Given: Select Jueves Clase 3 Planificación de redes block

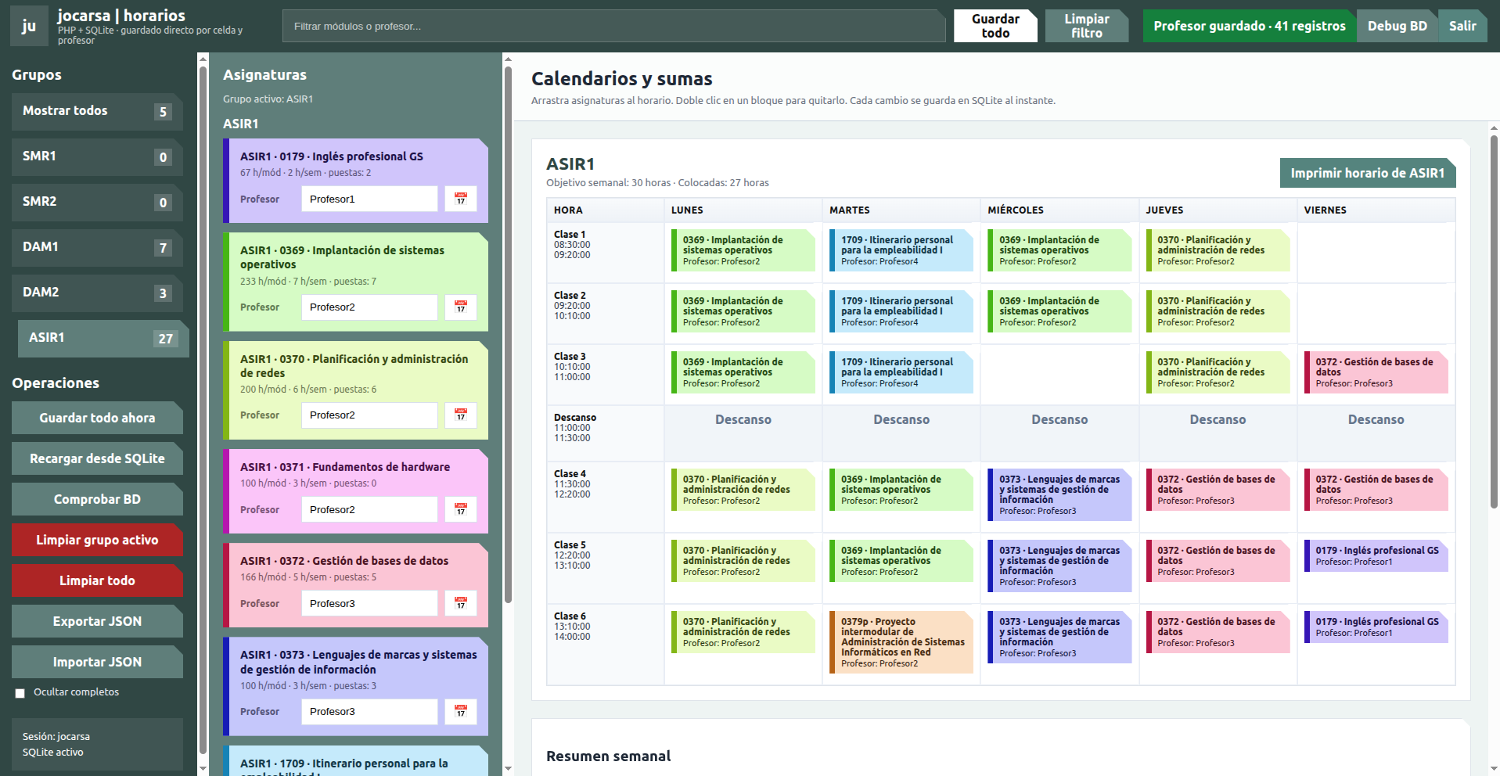Looking at the screenshot, I should point(1218,372).
